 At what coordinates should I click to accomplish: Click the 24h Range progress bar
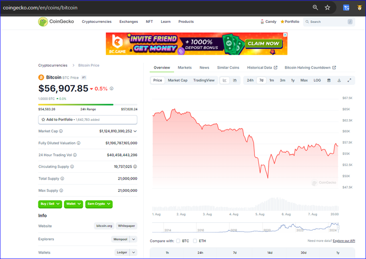(x=88, y=105)
